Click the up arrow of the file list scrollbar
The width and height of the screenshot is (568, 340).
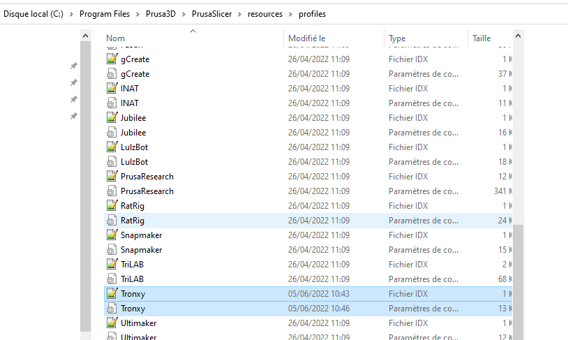pos(518,36)
